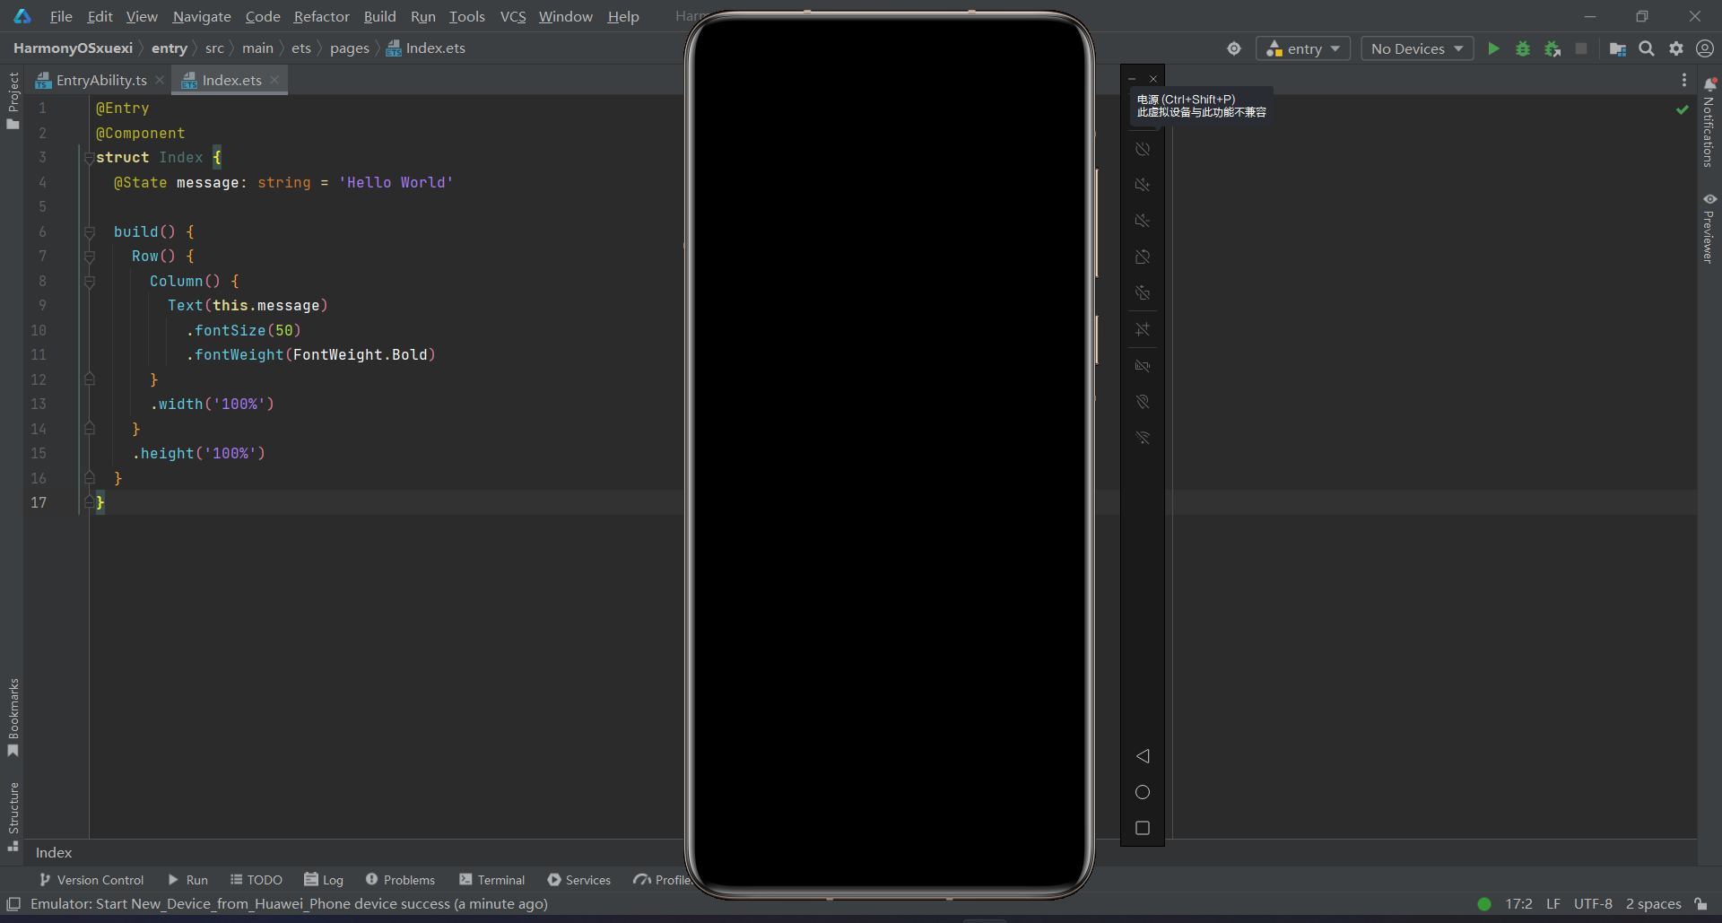1722x923 pixels.
Task: Click emulator icon with plus and slash
Action: click(x=1143, y=329)
